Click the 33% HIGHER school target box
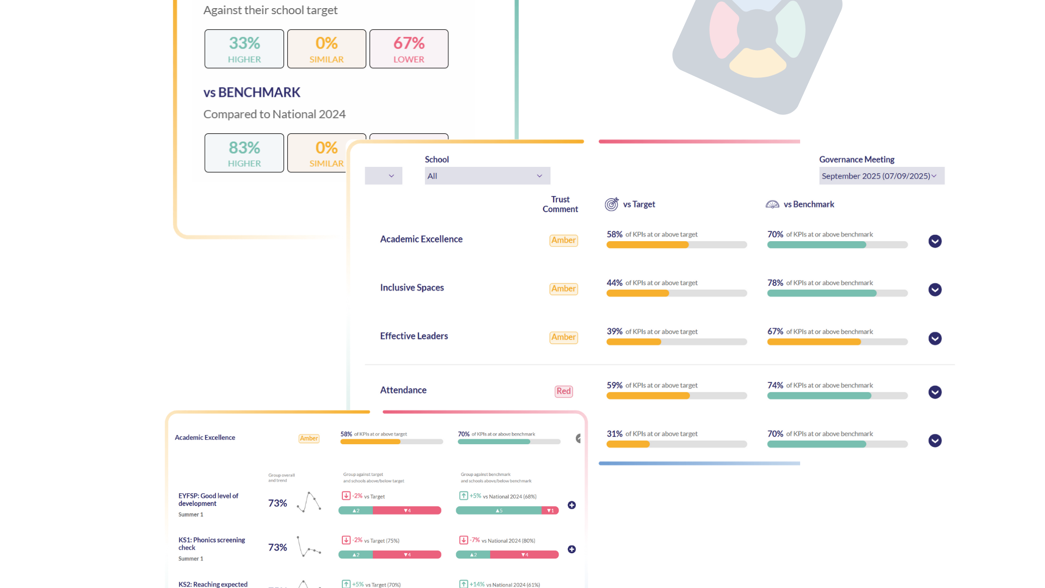This screenshot has height=588, width=1045. pos(244,49)
